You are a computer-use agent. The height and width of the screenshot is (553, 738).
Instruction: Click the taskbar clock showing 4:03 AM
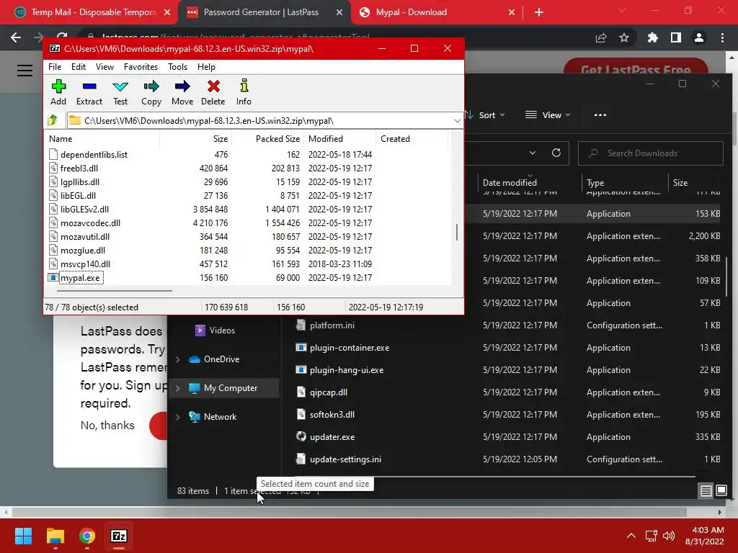[x=705, y=536]
